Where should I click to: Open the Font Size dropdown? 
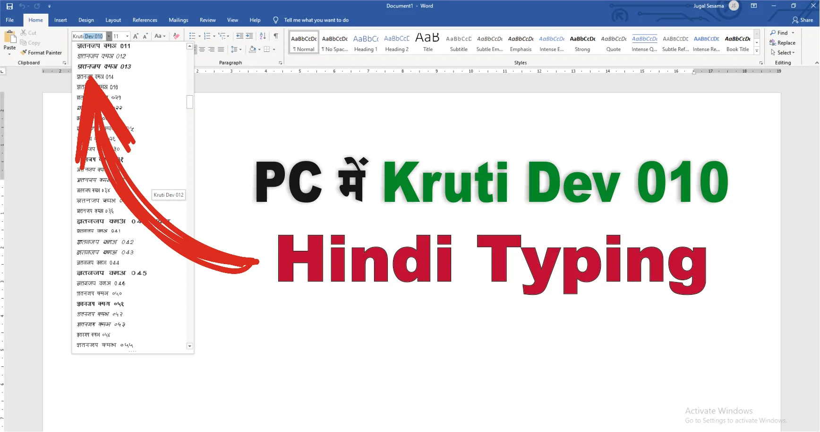click(x=127, y=36)
